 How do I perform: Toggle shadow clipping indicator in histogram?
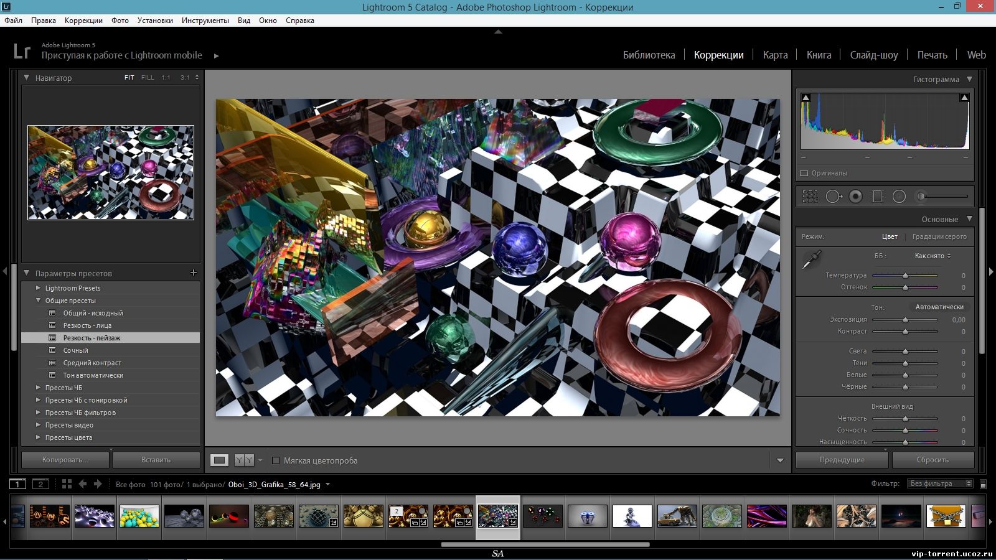(x=806, y=98)
